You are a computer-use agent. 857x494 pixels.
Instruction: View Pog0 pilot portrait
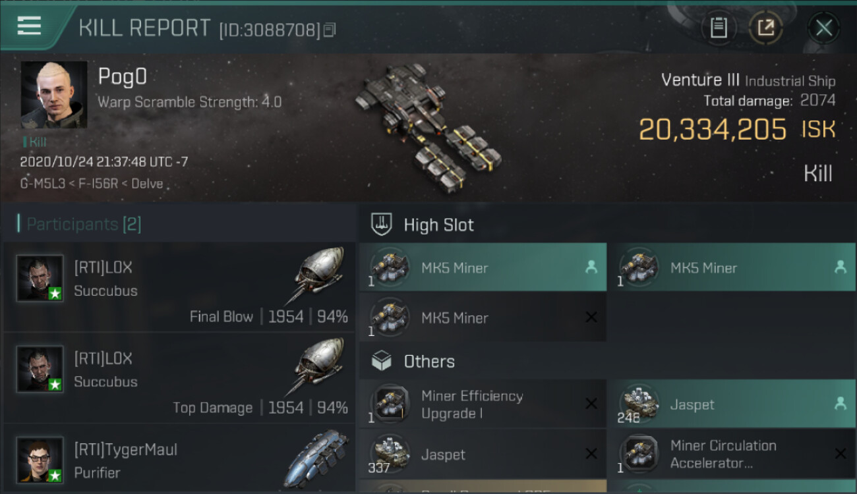coord(54,96)
